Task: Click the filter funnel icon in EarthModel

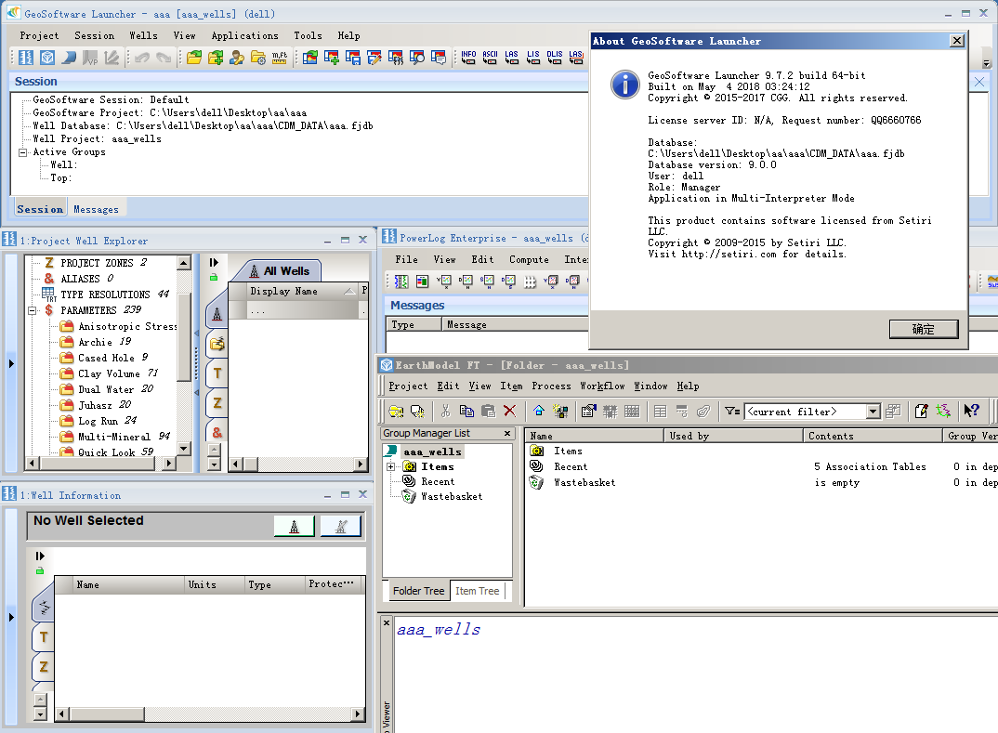Action: coord(732,411)
